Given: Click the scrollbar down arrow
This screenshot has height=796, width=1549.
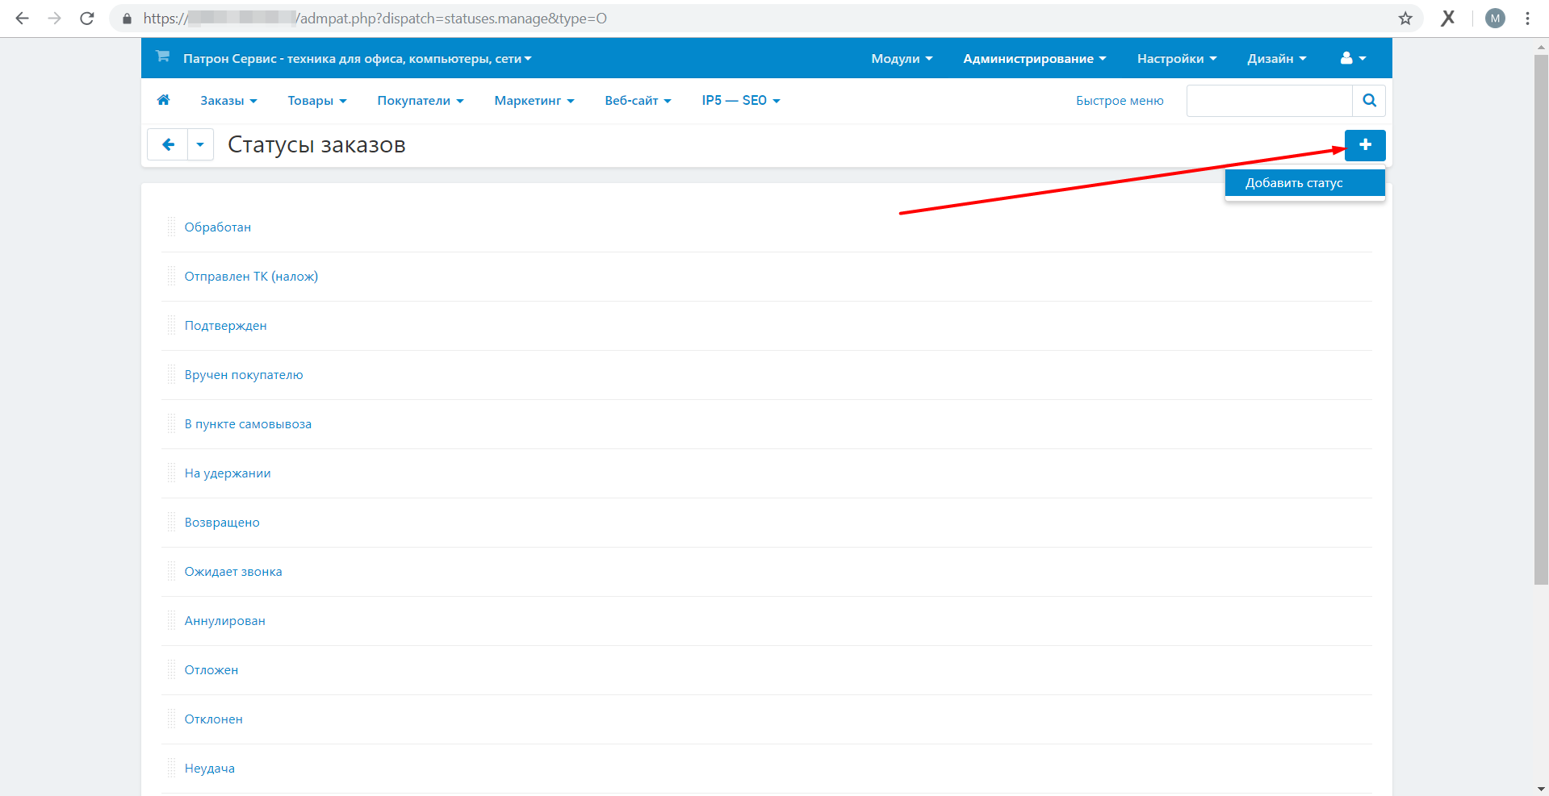Looking at the screenshot, I should 1541,788.
